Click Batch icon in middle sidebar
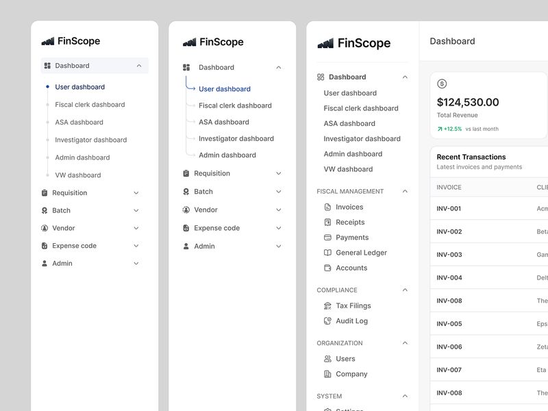The width and height of the screenshot is (548, 411). pyautogui.click(x=186, y=192)
